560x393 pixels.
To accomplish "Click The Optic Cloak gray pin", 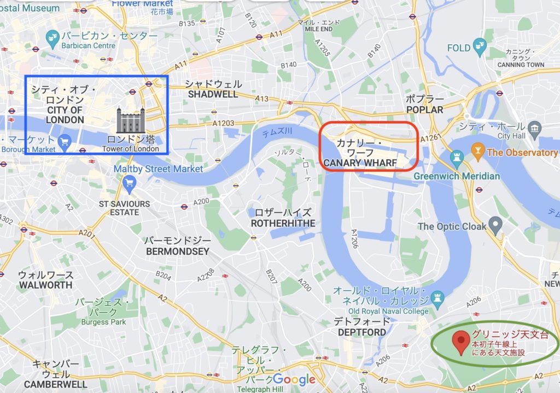I will [495, 226].
